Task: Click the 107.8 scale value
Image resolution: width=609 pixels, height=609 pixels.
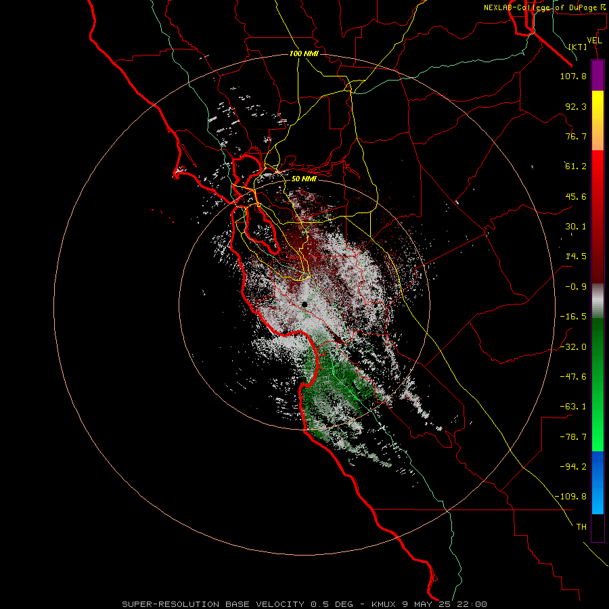Action: (573, 76)
